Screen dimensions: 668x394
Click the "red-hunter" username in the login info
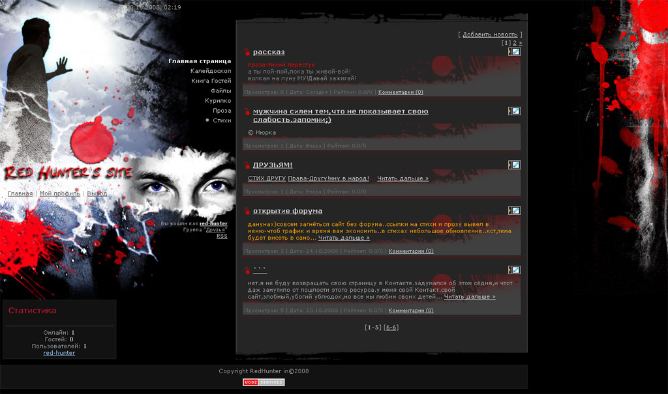213,223
